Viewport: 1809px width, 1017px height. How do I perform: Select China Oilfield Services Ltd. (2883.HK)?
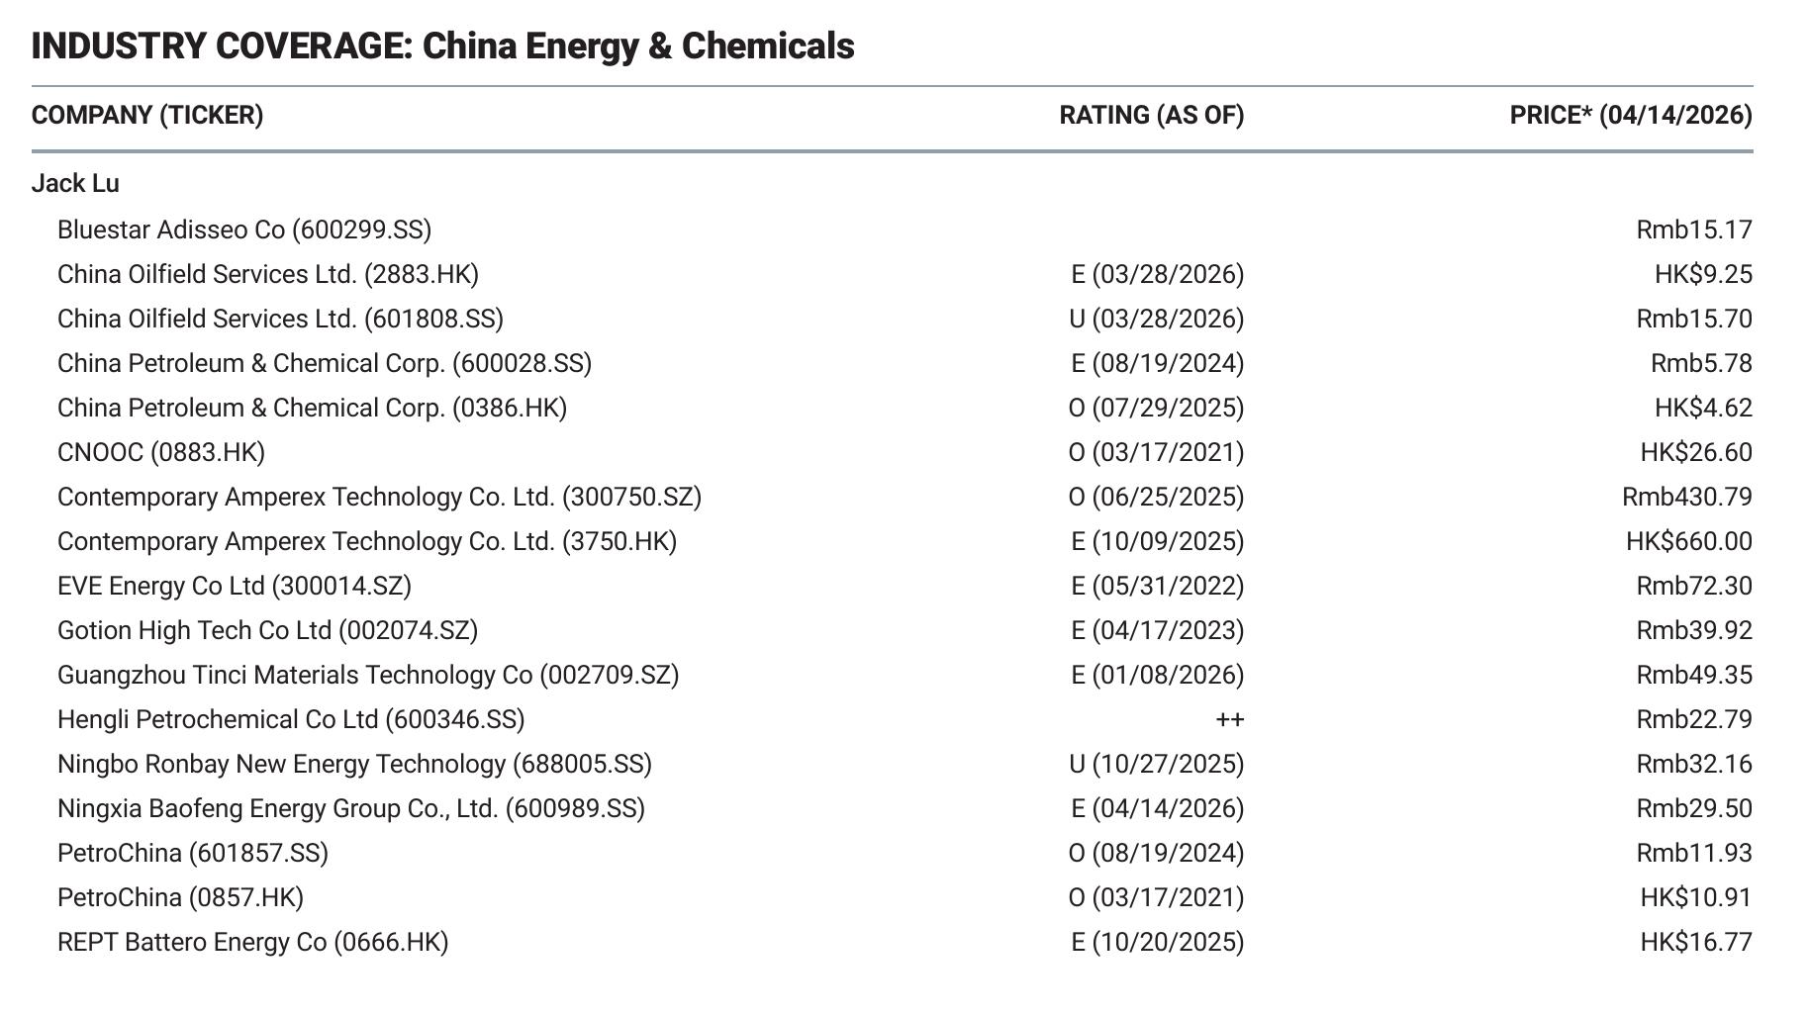click(x=268, y=274)
